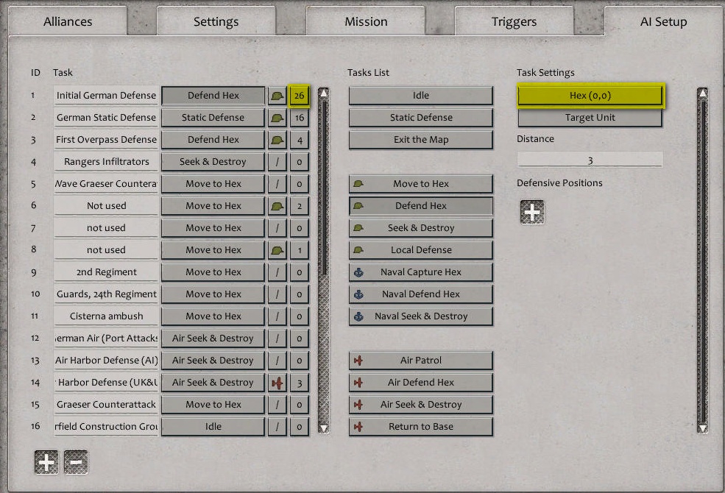Select Seek & Destroy in Tasks List
725x493 pixels.
point(421,228)
